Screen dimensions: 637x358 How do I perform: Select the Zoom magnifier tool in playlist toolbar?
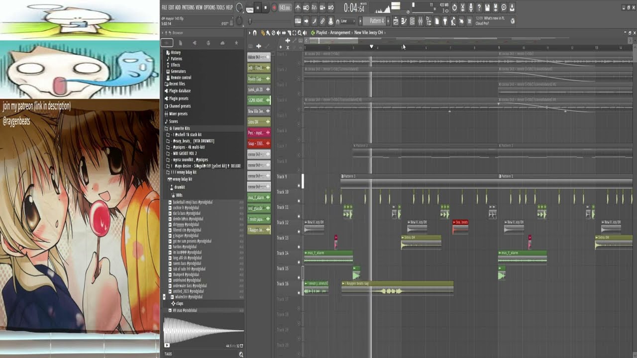click(x=300, y=33)
